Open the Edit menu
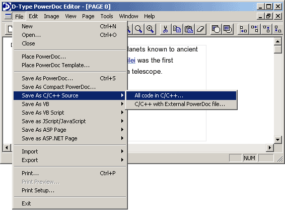This screenshot has height=210, width=285. (33, 16)
